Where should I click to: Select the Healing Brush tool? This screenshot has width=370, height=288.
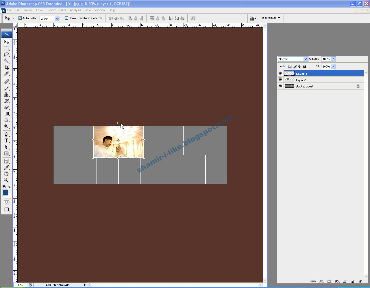click(6, 82)
